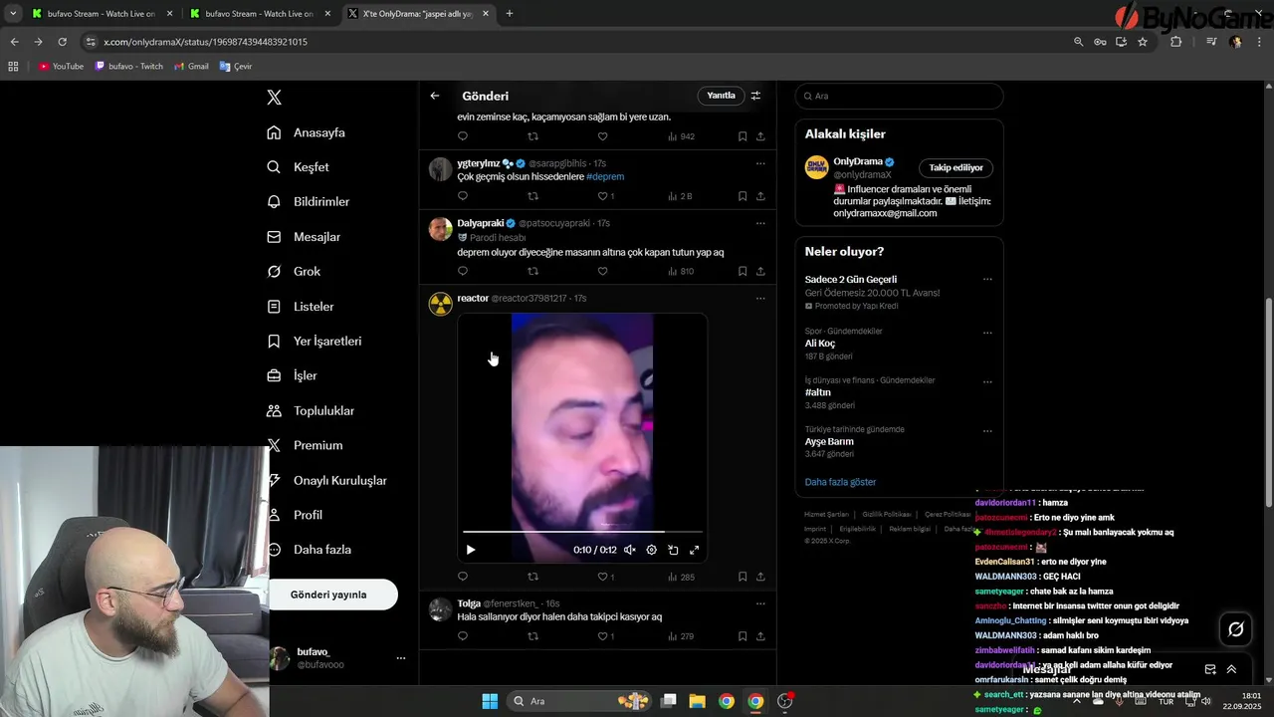
Task: Click the Gönderi yayınla button
Action: pos(328,595)
